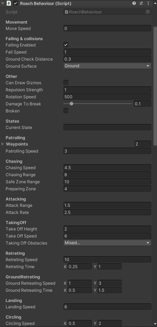Open the Roach Behaviour context menu

(x=148, y=3)
